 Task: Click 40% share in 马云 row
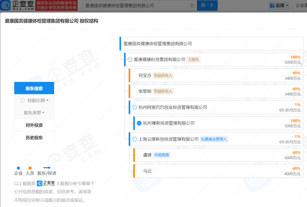(x=296, y=168)
